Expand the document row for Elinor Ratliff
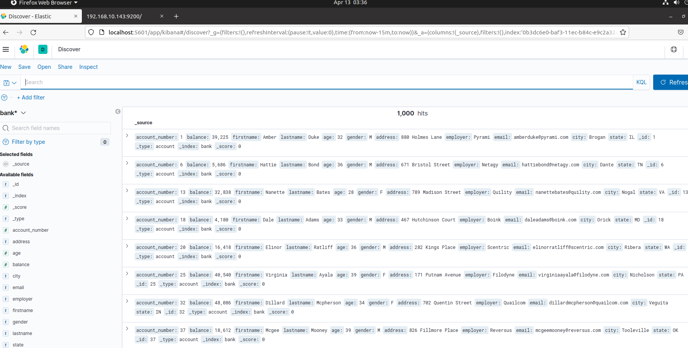 [127, 246]
